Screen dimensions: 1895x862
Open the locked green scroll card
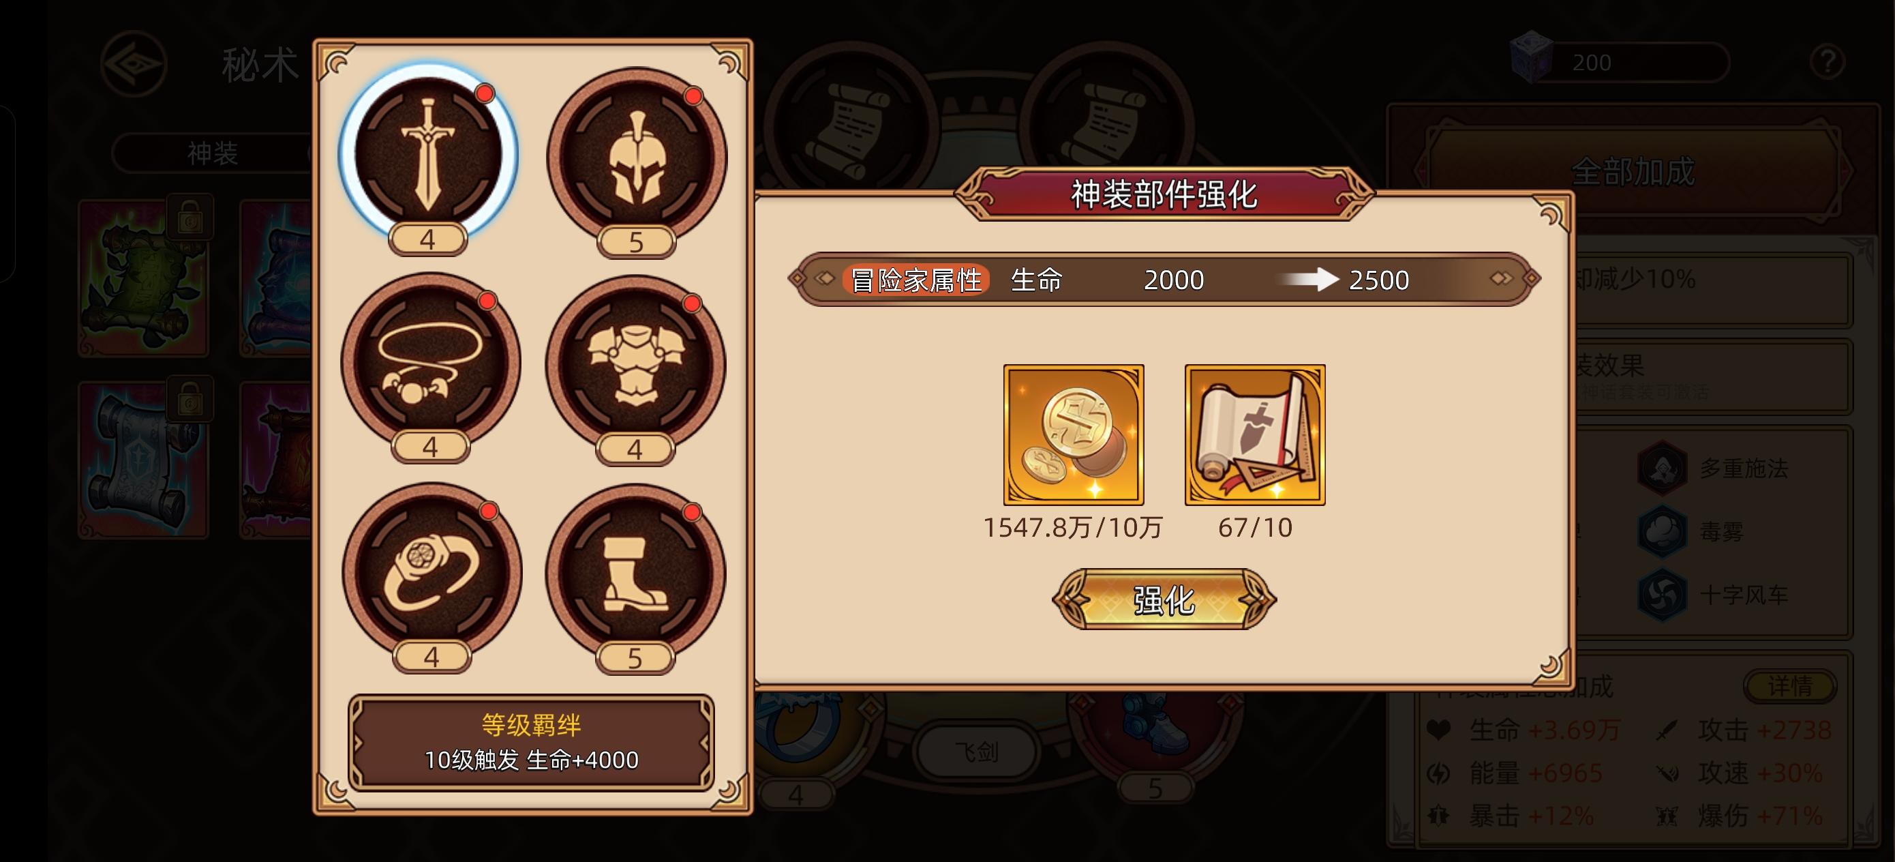(145, 278)
